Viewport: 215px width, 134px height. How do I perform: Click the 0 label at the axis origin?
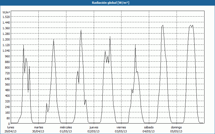(9, 124)
